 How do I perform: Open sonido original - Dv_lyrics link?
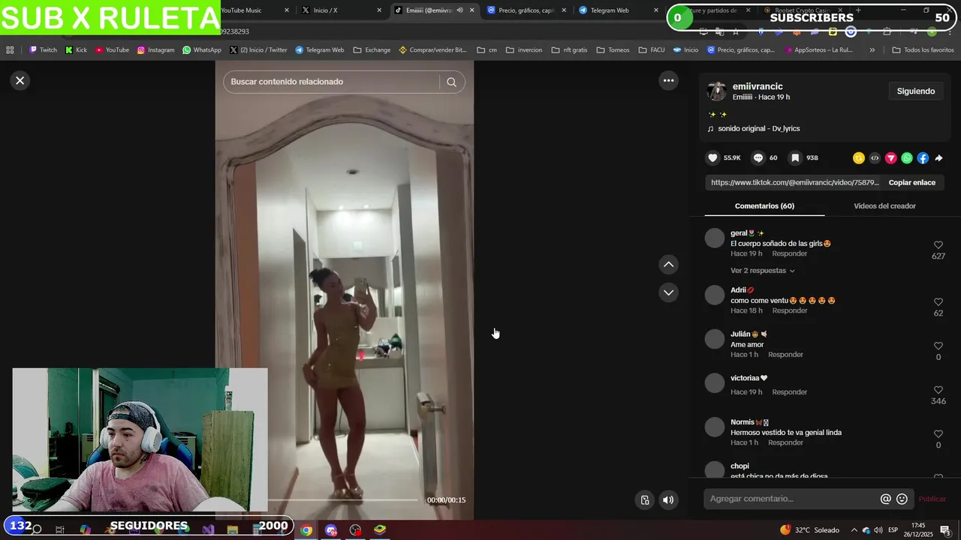coord(758,128)
